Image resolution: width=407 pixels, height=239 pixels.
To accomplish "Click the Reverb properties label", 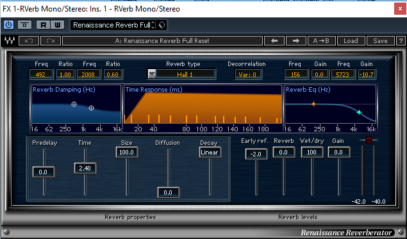I will [130, 217].
